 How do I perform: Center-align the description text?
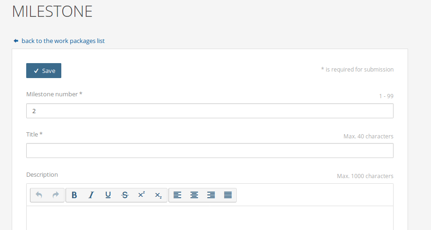[194, 195]
